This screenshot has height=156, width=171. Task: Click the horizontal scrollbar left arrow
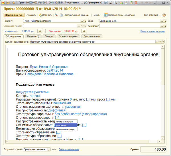[x=7, y=142]
